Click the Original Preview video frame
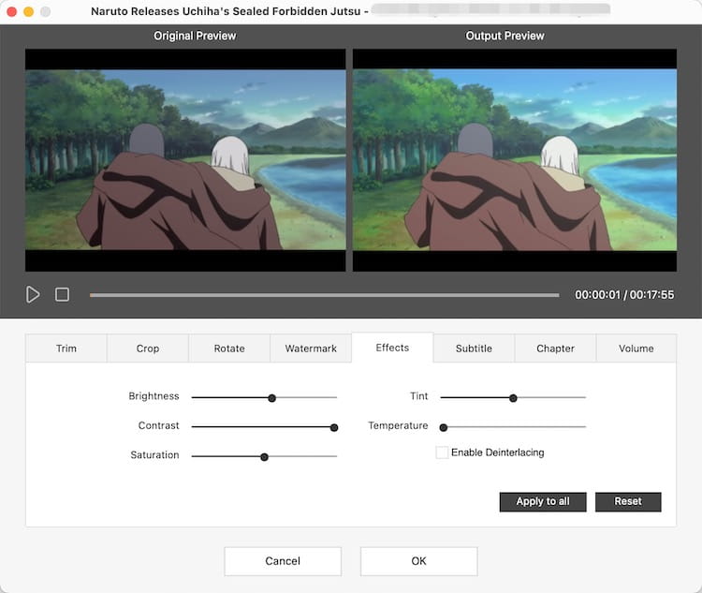This screenshot has width=702, height=593. (185, 160)
